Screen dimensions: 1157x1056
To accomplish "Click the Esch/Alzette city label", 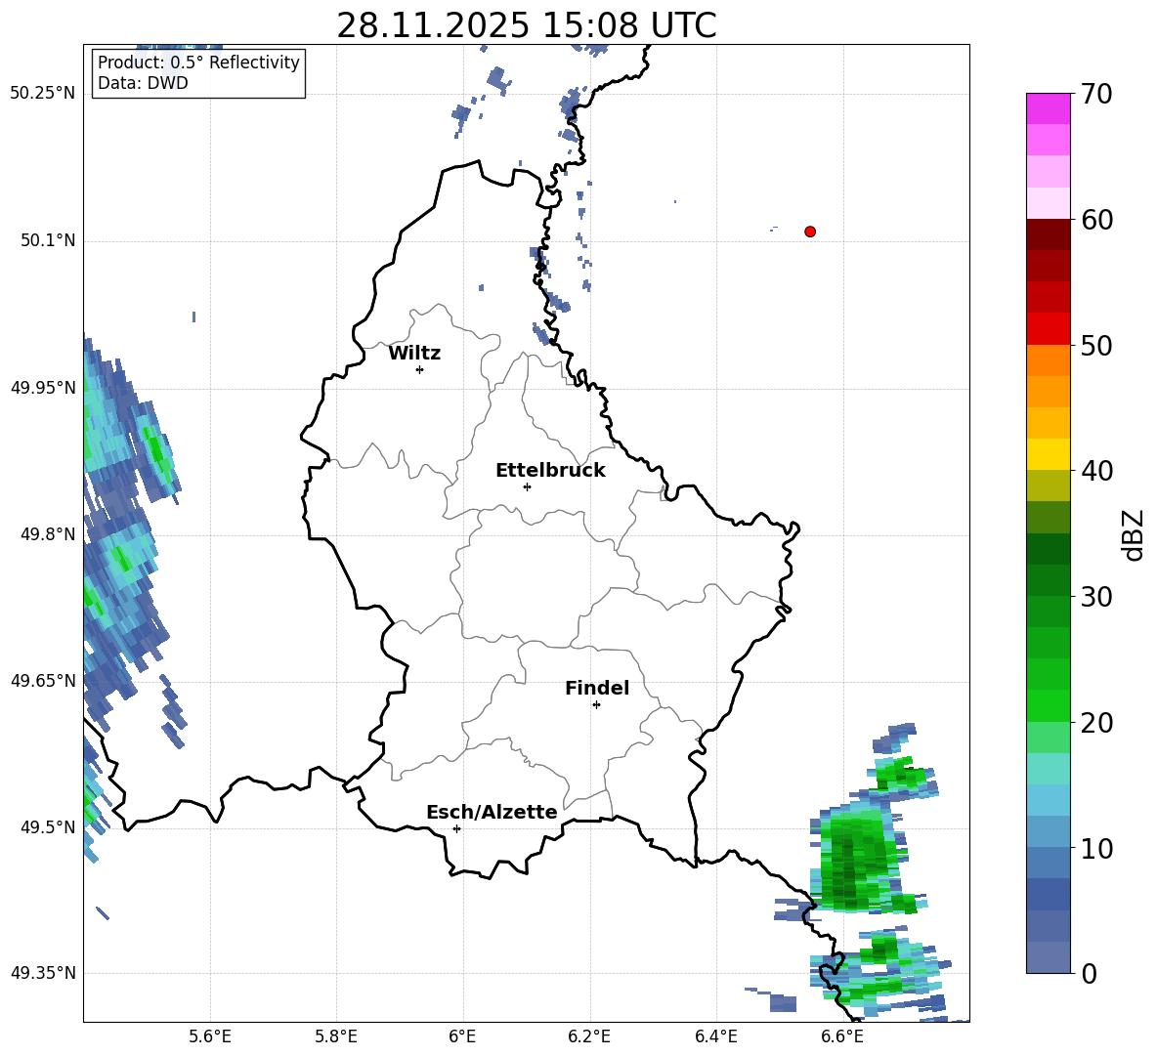I will tap(492, 812).
